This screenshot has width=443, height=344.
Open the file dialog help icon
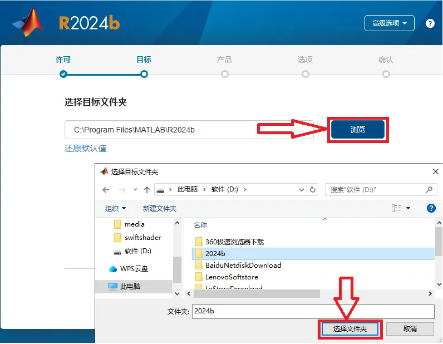[x=431, y=208]
